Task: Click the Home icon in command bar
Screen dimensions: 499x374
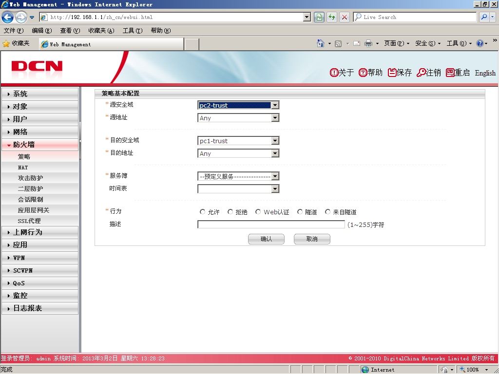Action: pyautogui.click(x=321, y=43)
